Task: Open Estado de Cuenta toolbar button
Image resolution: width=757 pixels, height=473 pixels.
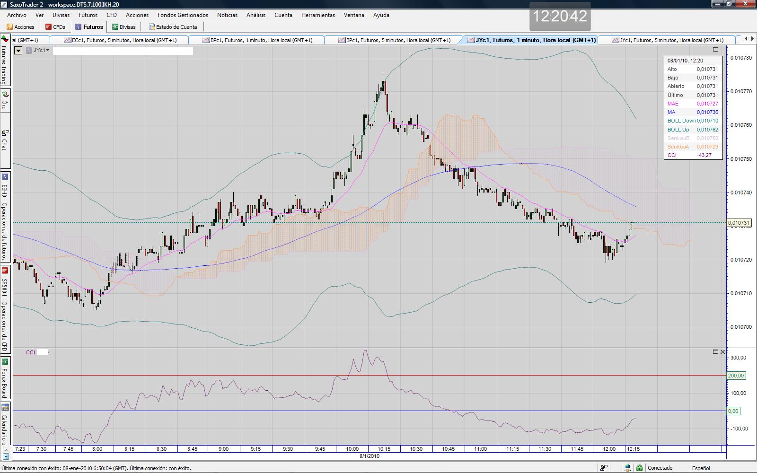Action: click(173, 27)
